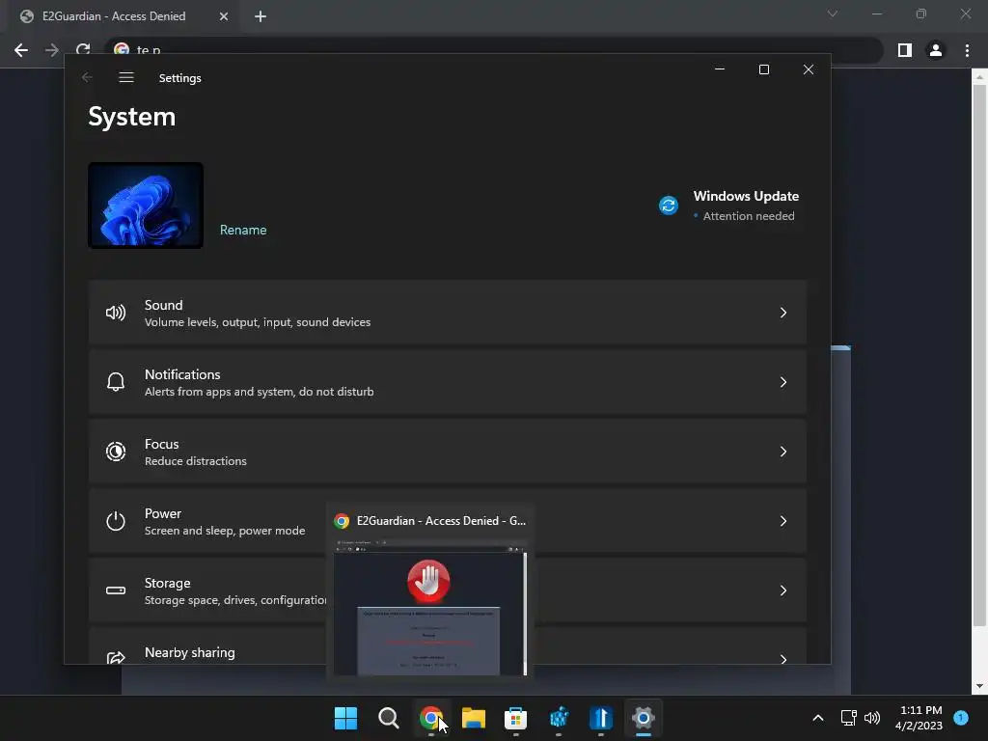988x741 pixels.
Task: Open clock and calendar 1:11 PM
Action: 919,718
